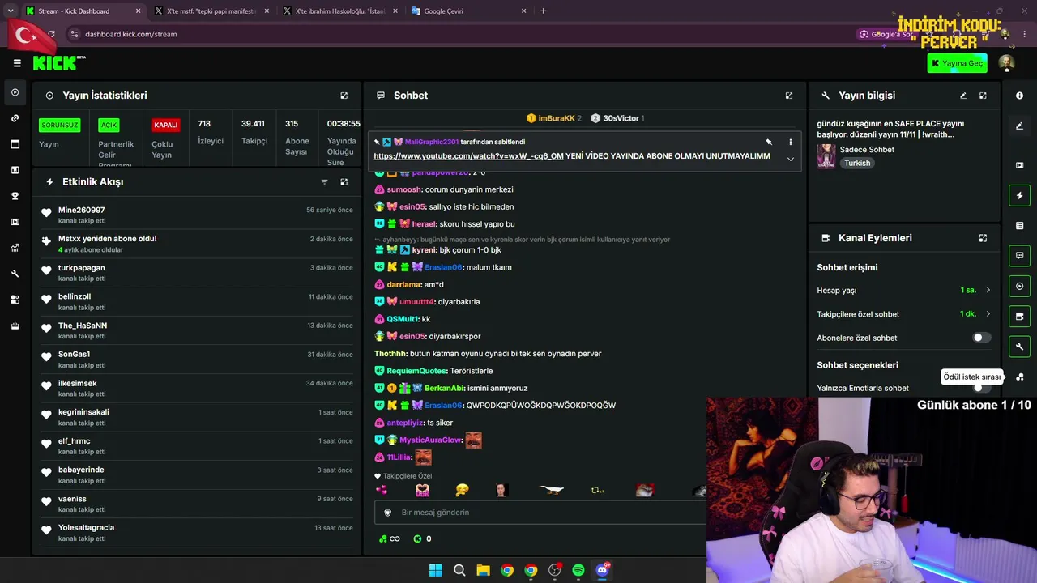Open Windows taskbar search
This screenshot has height=583, width=1037.
click(459, 570)
